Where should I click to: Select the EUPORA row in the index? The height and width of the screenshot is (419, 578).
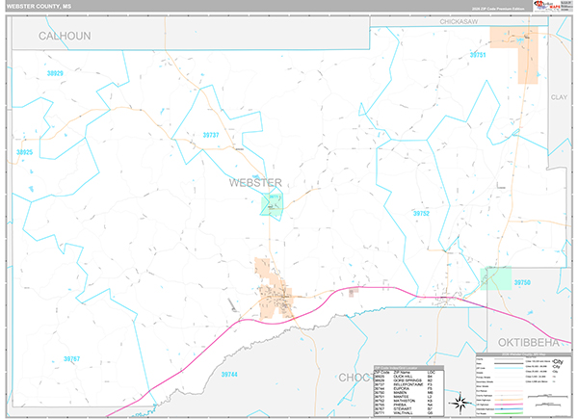point(408,389)
